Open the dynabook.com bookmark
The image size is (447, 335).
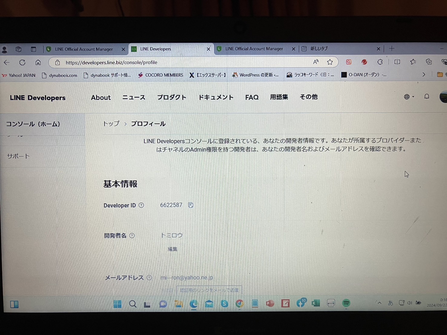pos(59,75)
